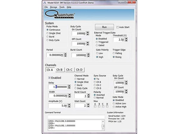The width and height of the screenshot is (179, 134).
Task: Select Duty Cycle under Pulse Mode
Action: pyautogui.click(x=47, y=40)
